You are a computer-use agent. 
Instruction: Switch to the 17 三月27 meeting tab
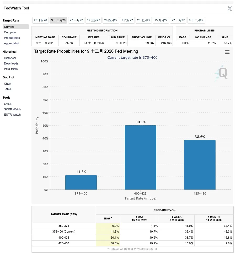[93, 20]
